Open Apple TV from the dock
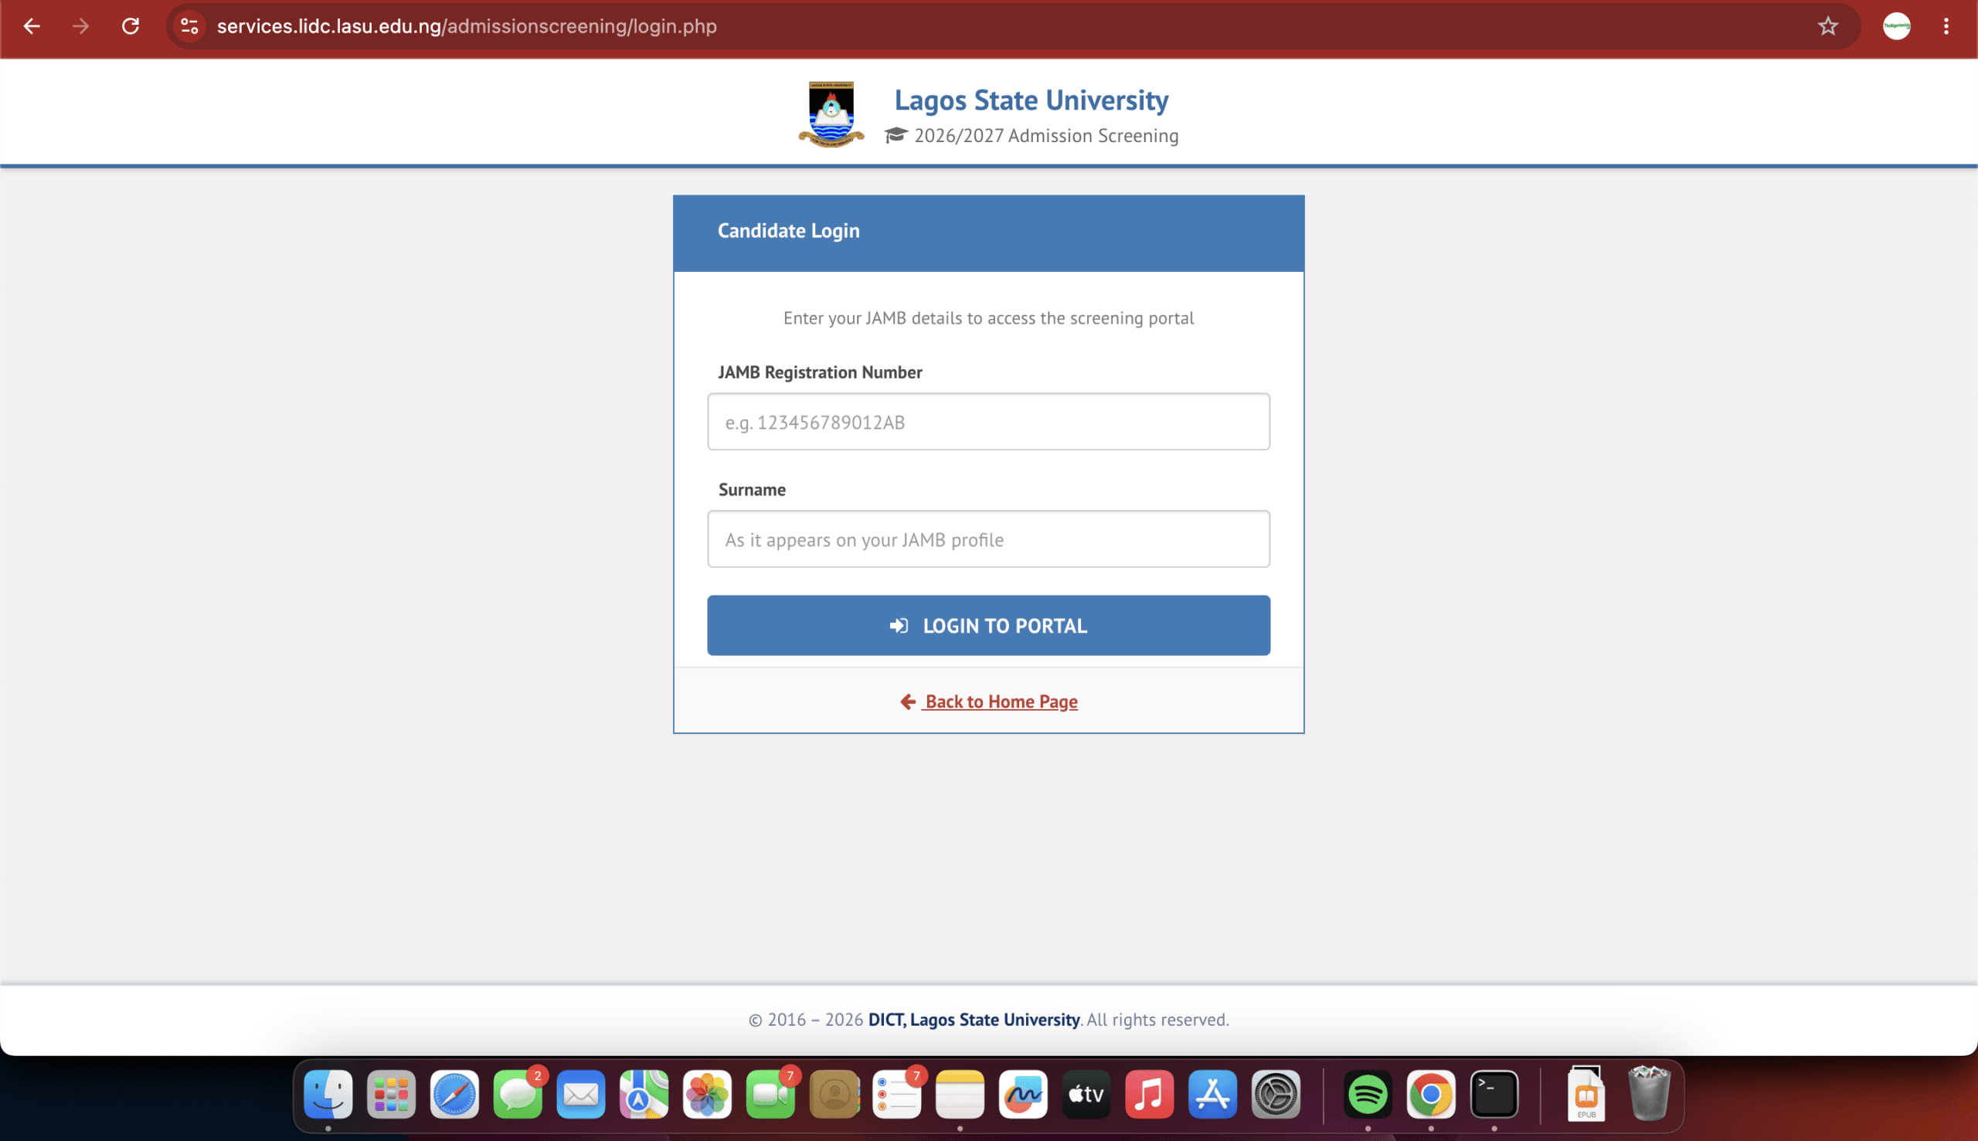 1086,1094
